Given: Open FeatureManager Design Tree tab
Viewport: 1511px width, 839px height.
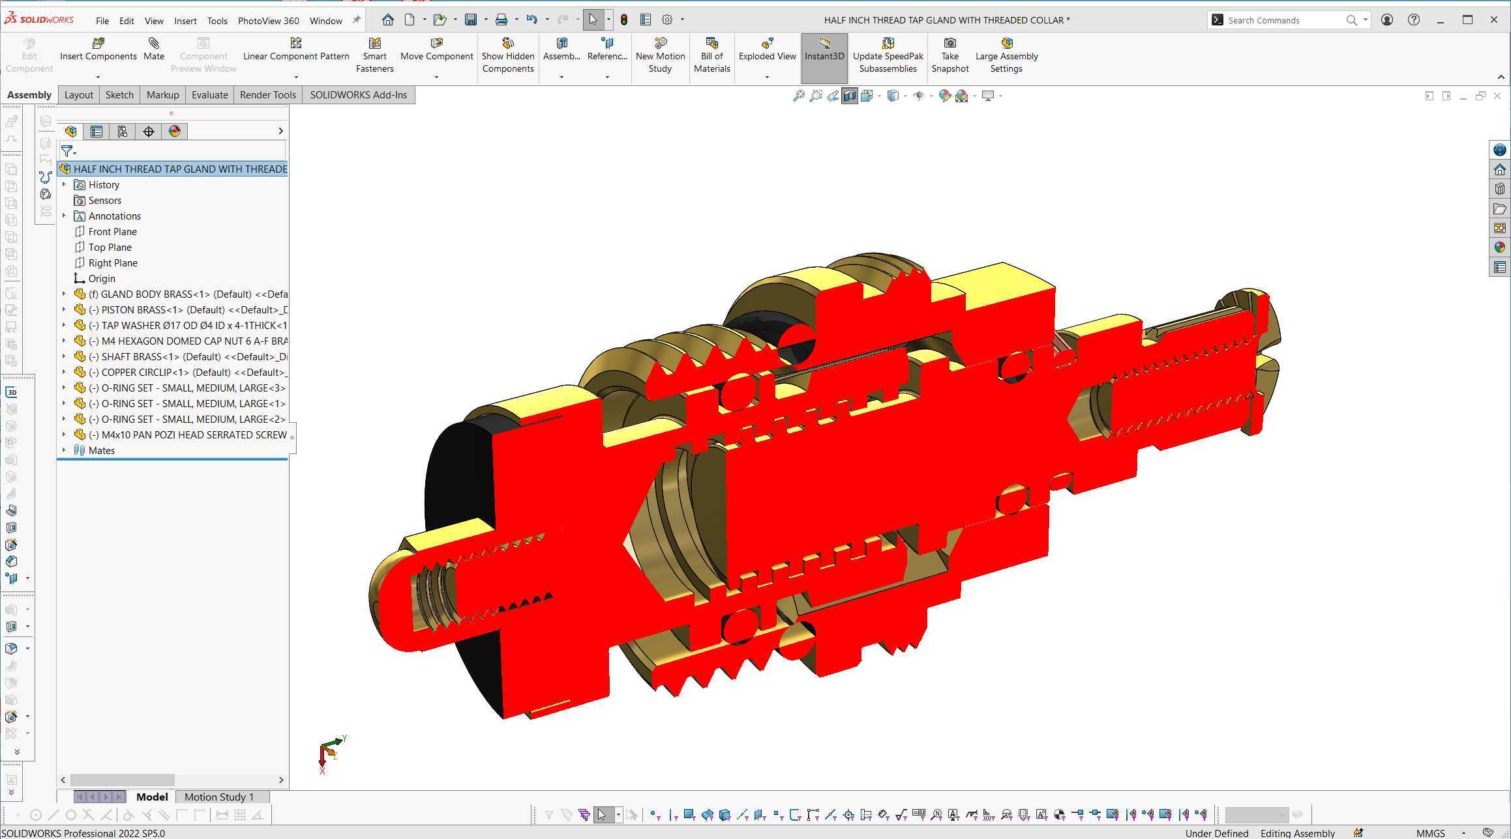Looking at the screenshot, I should coord(70,132).
